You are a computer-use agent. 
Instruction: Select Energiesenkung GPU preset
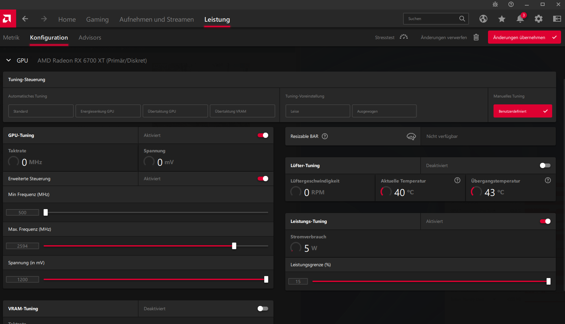pyautogui.click(x=108, y=111)
